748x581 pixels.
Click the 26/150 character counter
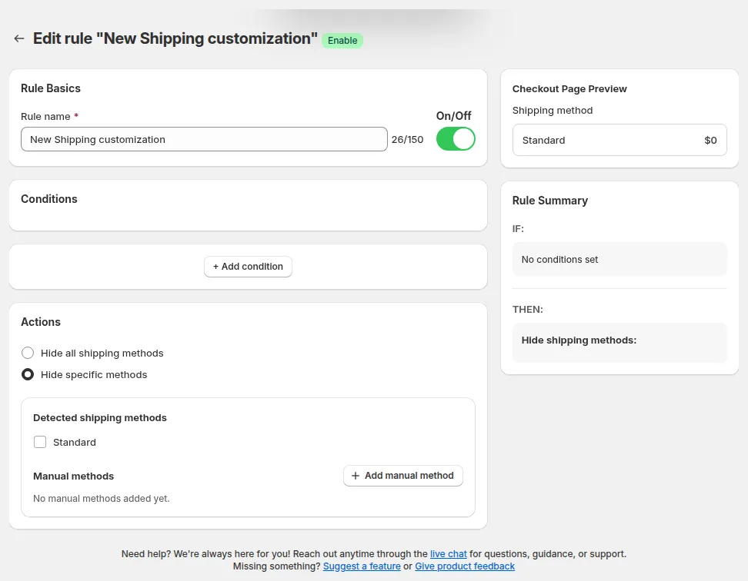(x=407, y=140)
